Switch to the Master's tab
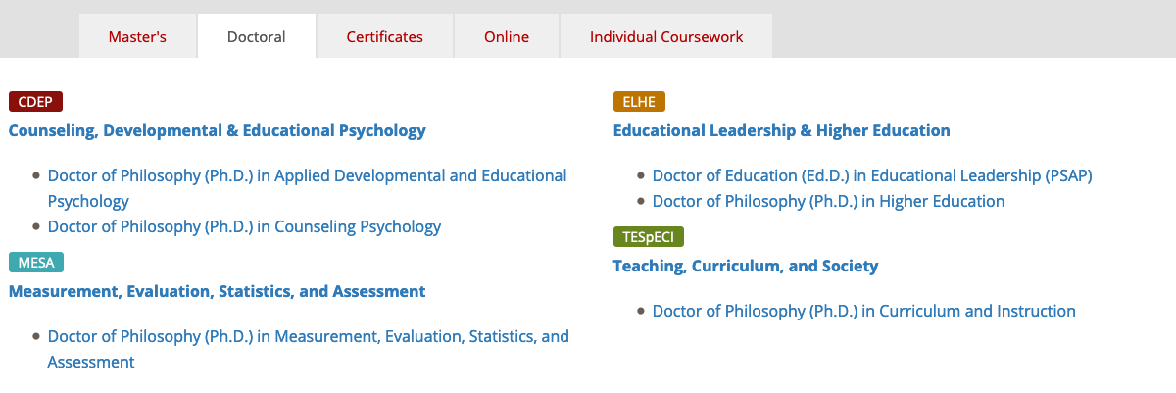 137,37
